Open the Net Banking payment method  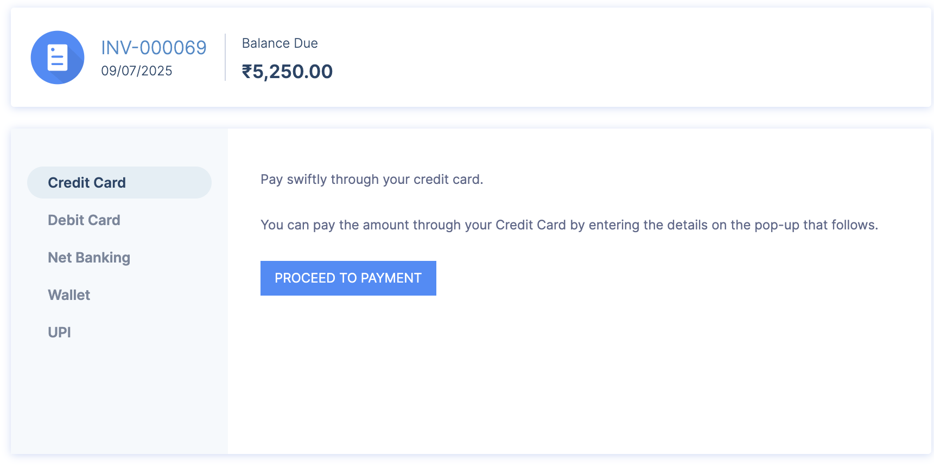point(88,257)
